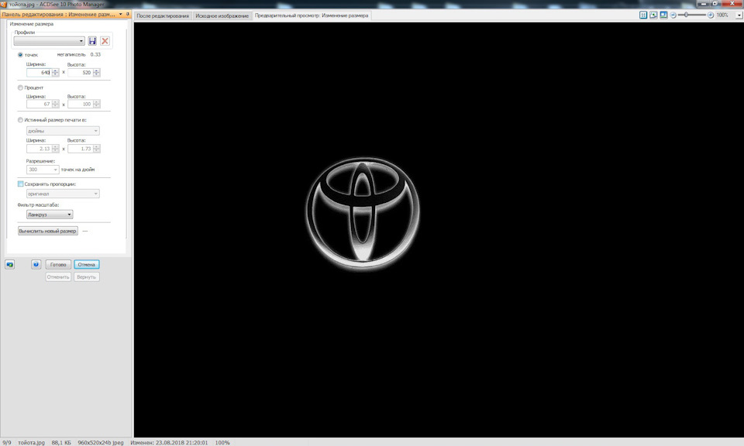
Task: Click the toolbar icon showing a picture with green arrow
Action: coord(653,15)
